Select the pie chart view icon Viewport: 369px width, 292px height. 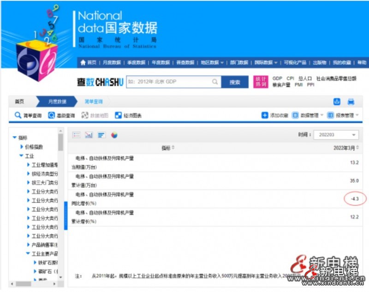[x=114, y=135]
